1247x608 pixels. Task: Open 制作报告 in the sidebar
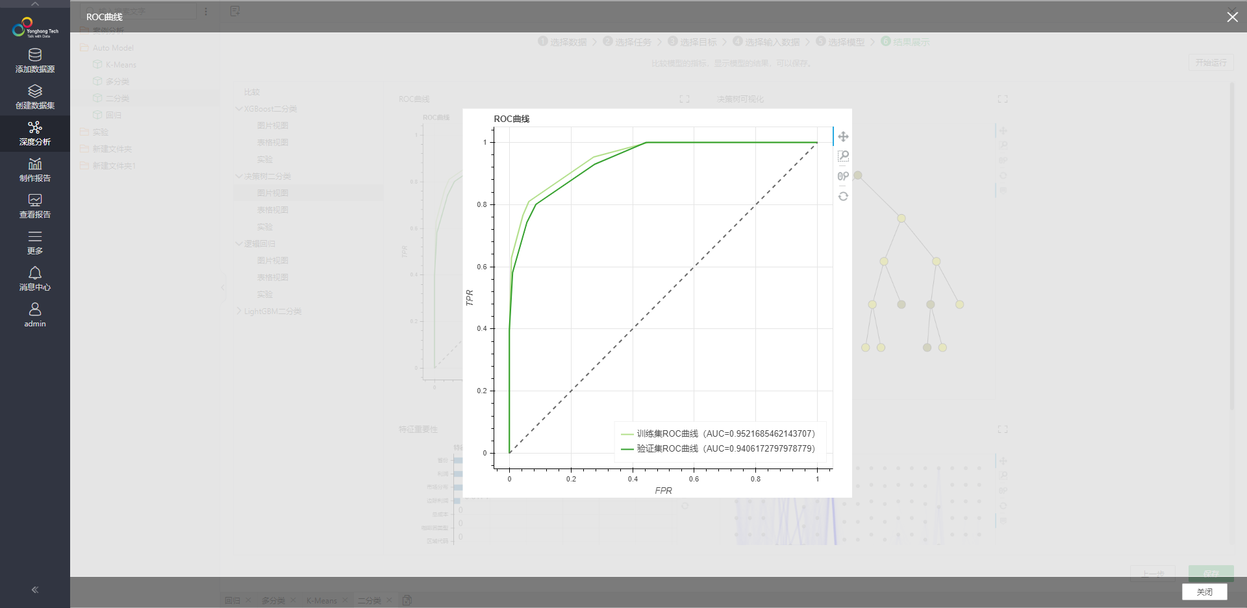[x=35, y=170]
